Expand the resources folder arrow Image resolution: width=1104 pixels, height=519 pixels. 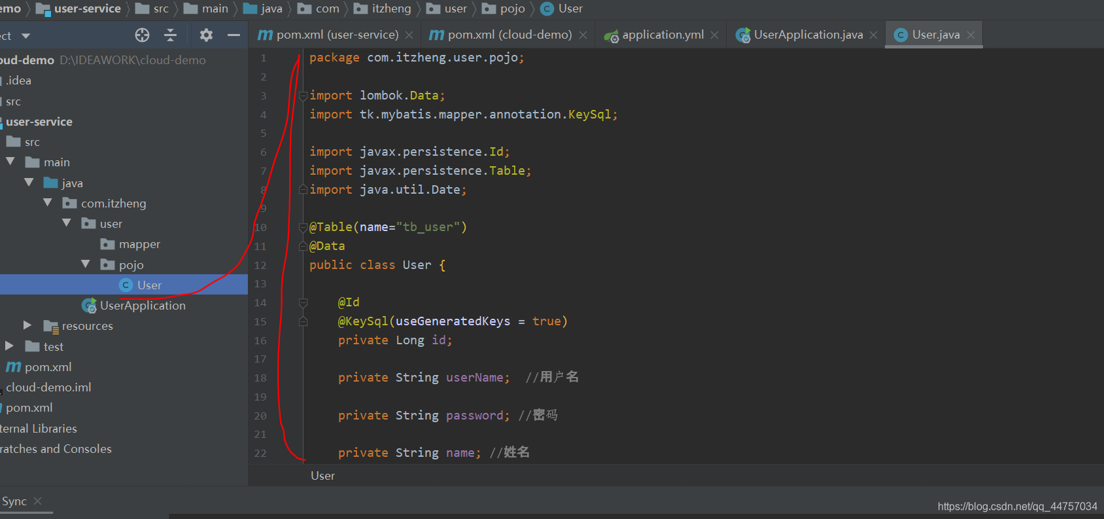pyautogui.click(x=27, y=325)
